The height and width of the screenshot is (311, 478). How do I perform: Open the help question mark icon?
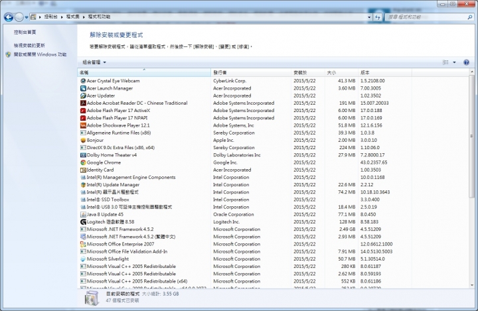466,62
